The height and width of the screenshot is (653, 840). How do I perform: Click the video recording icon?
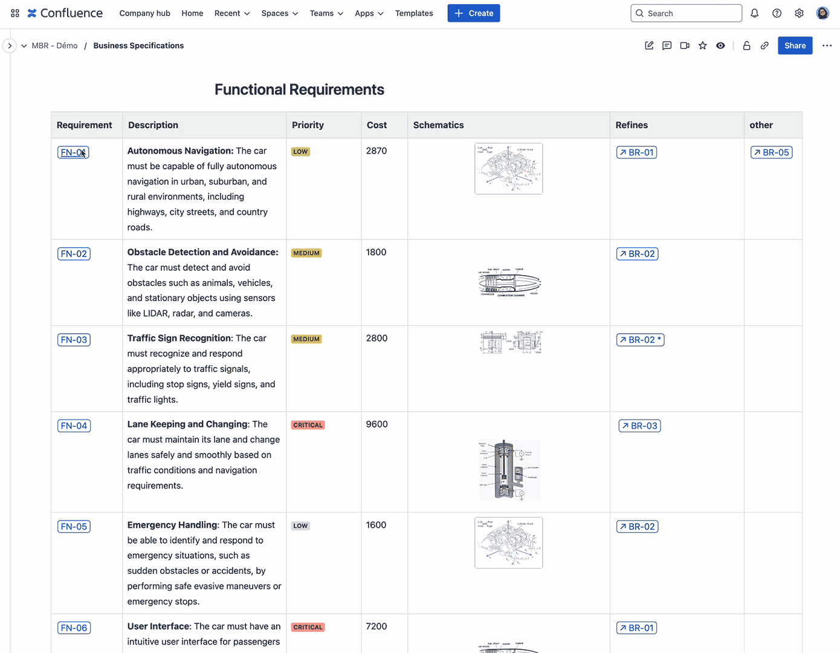coord(685,45)
